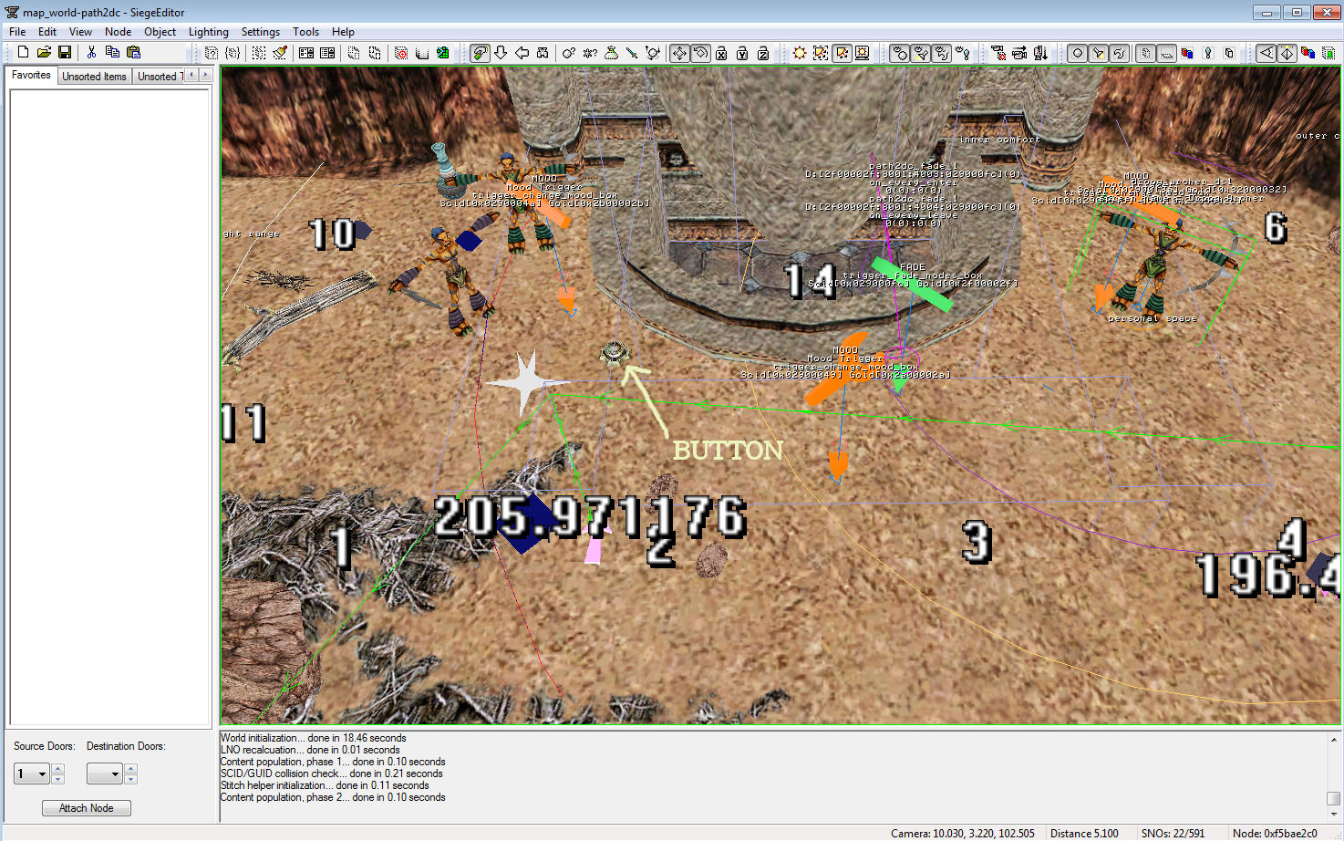Switch to the Unsorted Items tab
This screenshot has height=841, width=1344.
pyautogui.click(x=94, y=77)
